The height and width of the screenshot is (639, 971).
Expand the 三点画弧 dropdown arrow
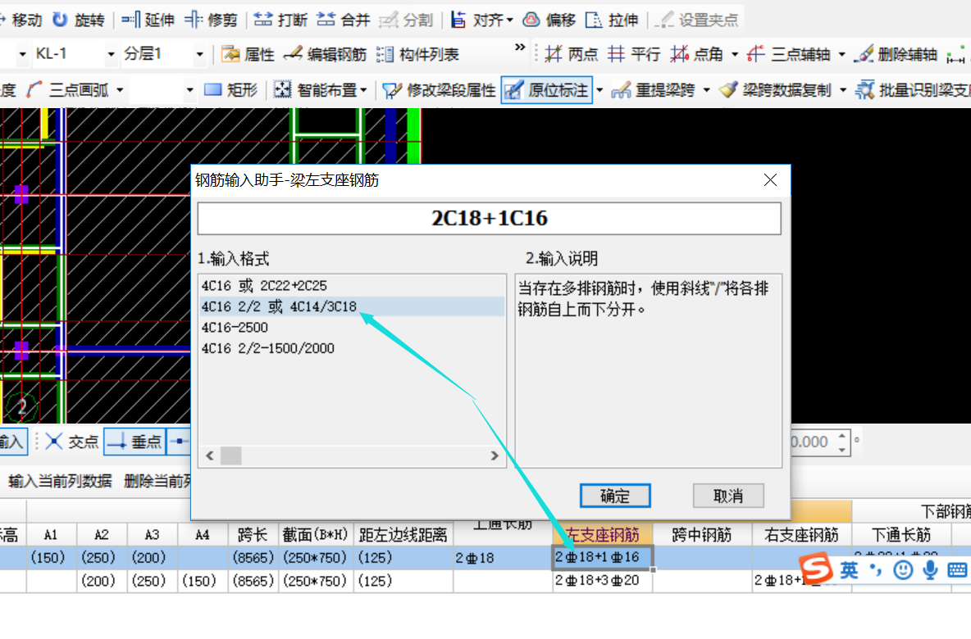pyautogui.click(x=120, y=90)
